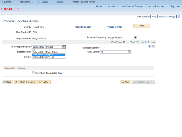The height and width of the screenshot is (137, 182).
Task: Click the previous row arrow icon
Action: [x=138, y=42]
